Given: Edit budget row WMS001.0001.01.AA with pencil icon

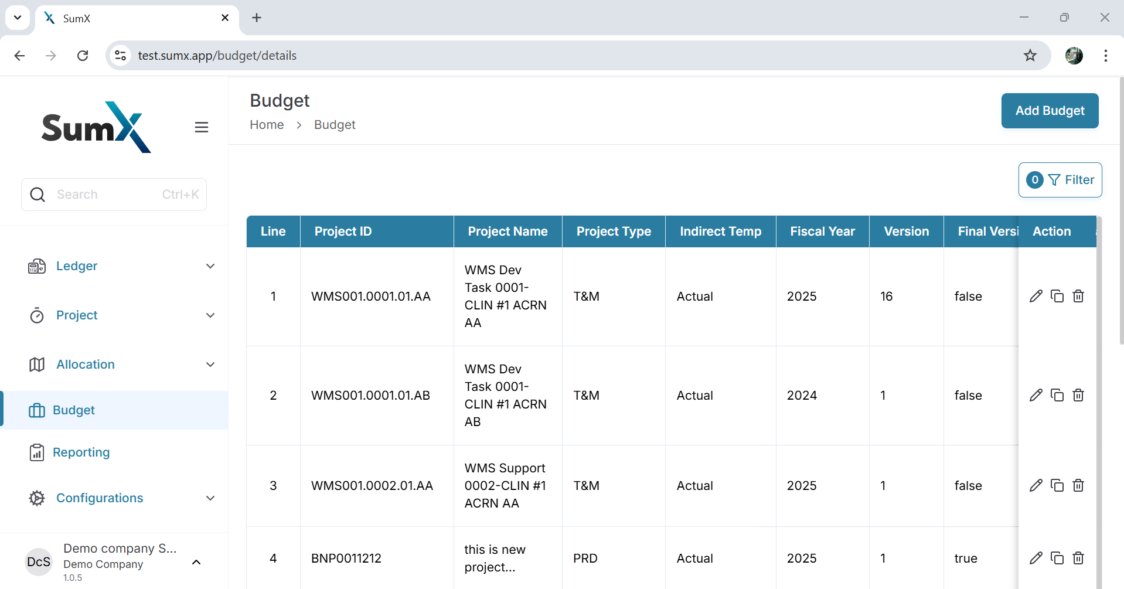Looking at the screenshot, I should click(x=1036, y=296).
